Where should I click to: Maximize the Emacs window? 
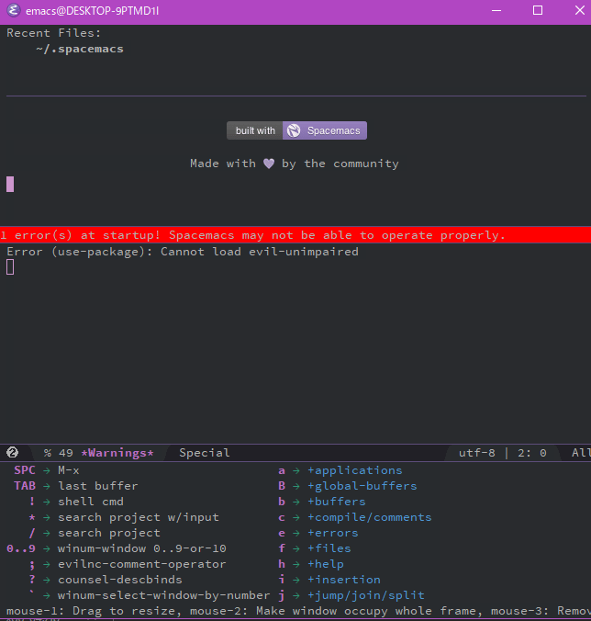[538, 10]
